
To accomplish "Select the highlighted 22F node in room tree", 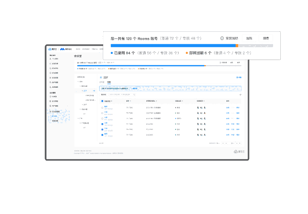I will pyautogui.click(x=86, y=91).
